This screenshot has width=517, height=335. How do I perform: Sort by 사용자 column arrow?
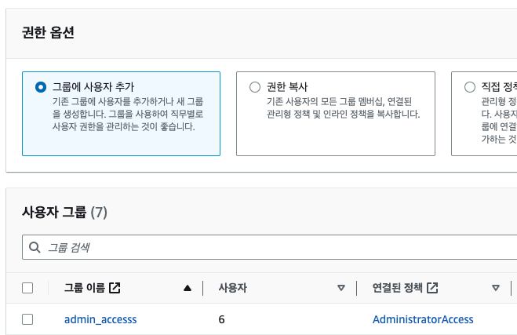[x=341, y=288]
